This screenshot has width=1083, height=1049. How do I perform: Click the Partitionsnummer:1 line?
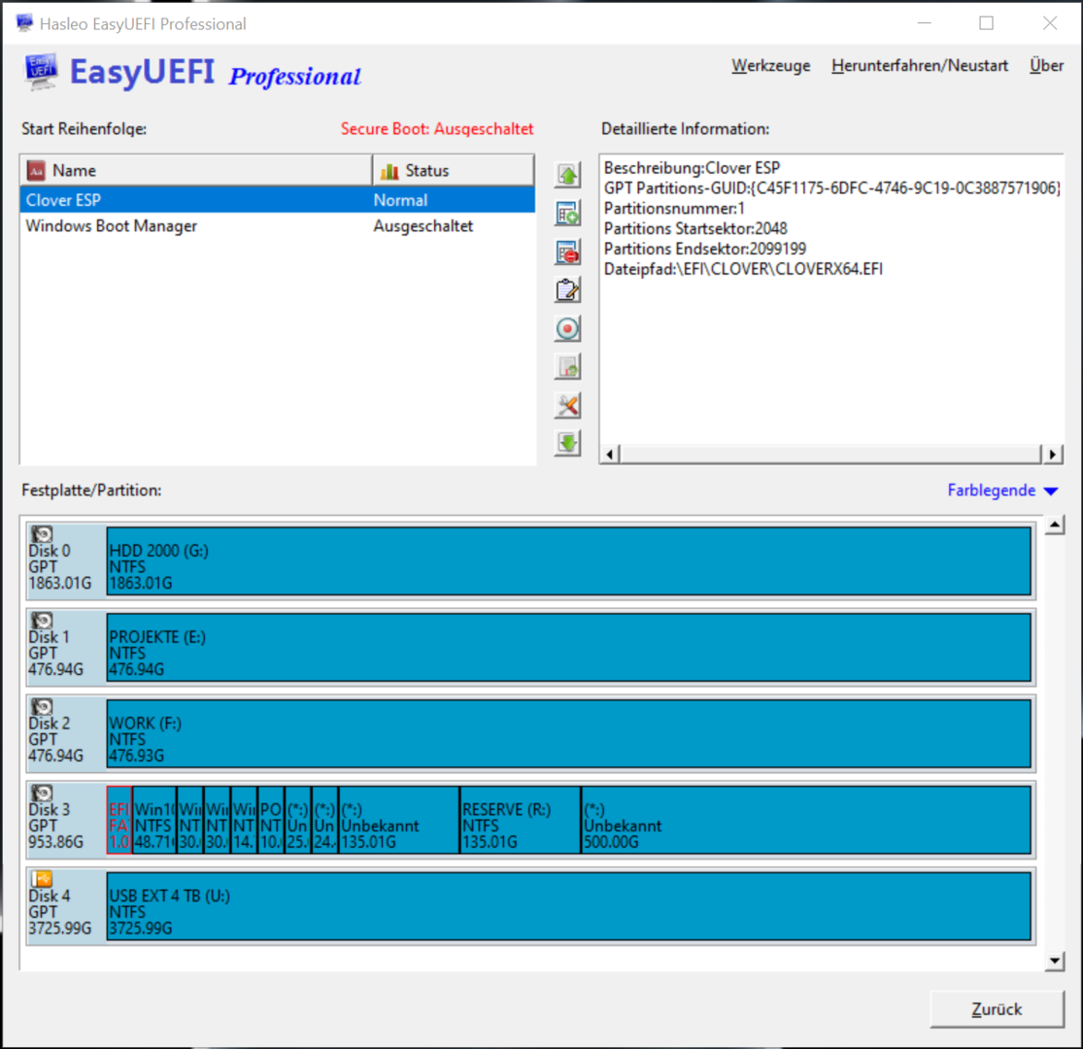674,208
